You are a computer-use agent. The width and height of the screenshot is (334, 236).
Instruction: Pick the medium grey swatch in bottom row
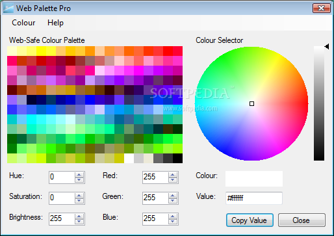[158, 158]
